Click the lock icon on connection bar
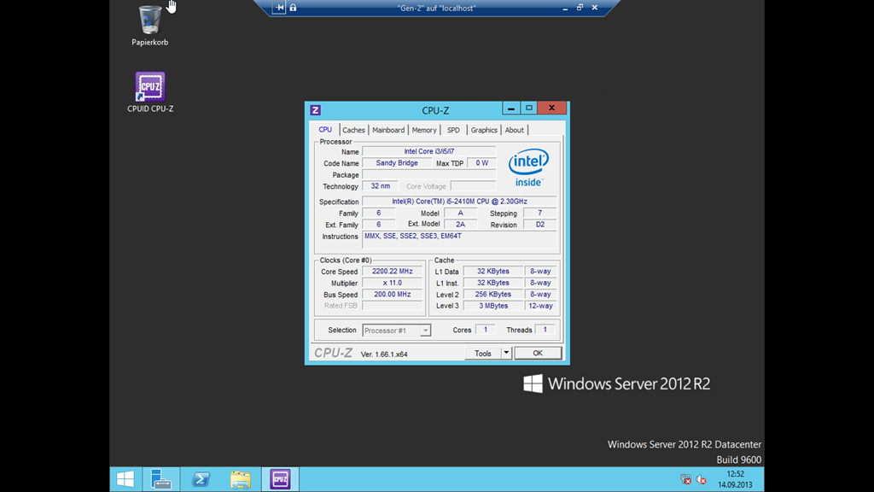 point(294,8)
